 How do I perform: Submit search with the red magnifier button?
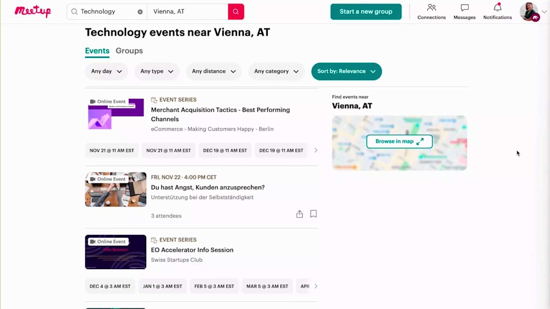point(236,11)
